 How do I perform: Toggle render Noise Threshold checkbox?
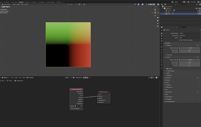(x=180, y=60)
